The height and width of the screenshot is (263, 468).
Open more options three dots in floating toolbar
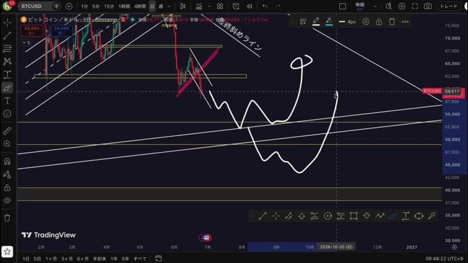coord(405,22)
